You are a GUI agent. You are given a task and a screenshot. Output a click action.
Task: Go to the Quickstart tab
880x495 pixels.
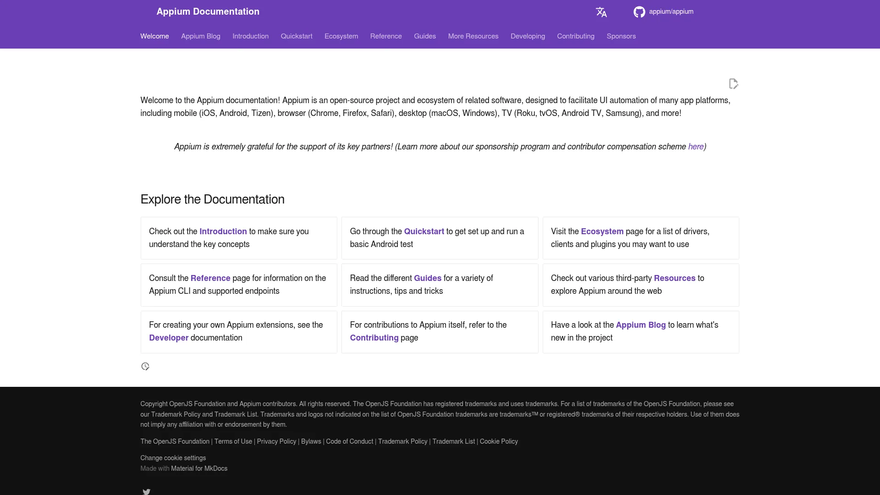pos(297,36)
